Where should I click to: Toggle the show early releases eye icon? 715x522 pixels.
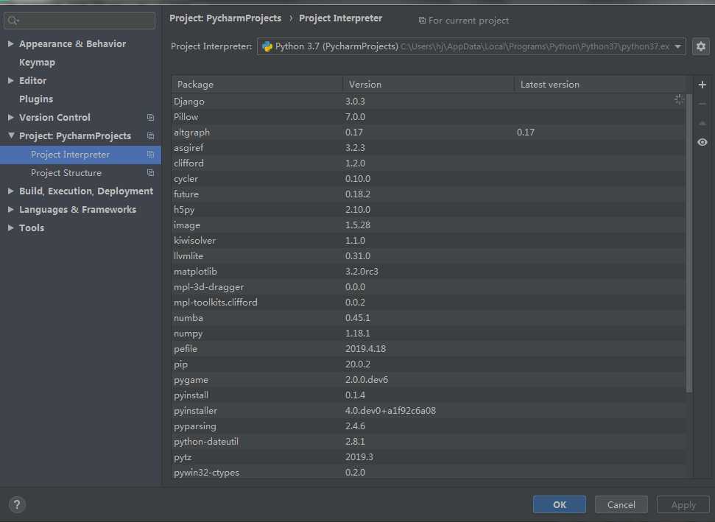702,142
